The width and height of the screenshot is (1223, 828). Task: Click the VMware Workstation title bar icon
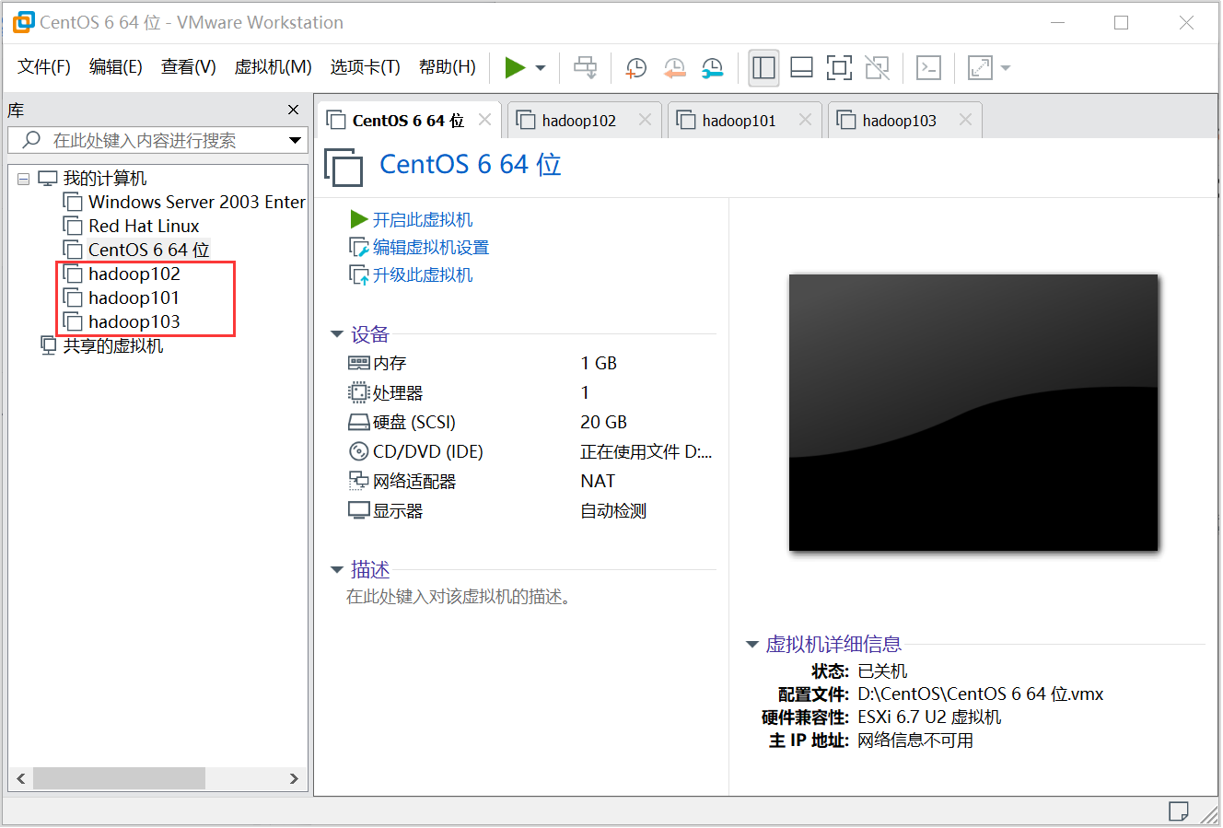tap(23, 22)
